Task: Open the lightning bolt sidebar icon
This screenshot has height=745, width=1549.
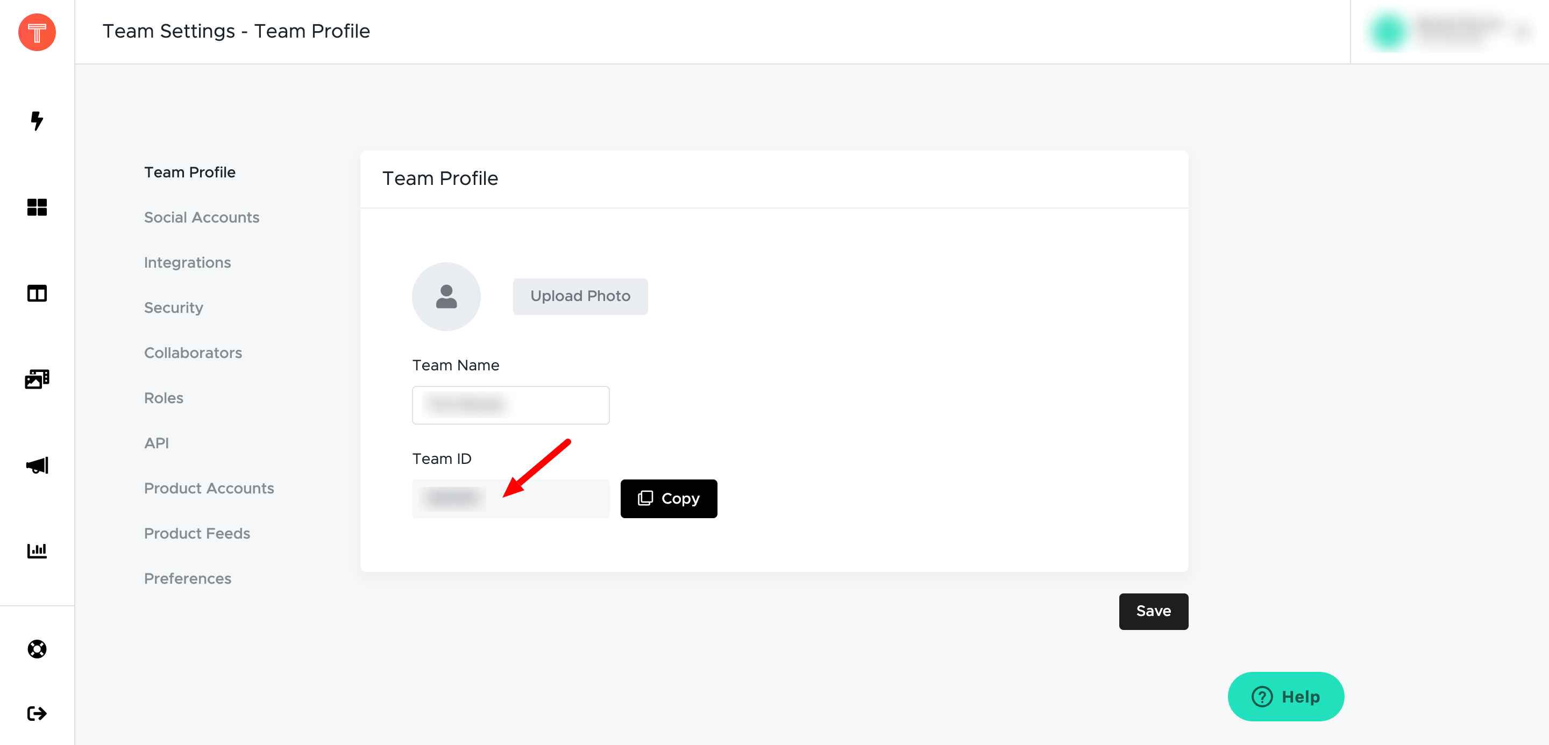Action: click(x=37, y=121)
